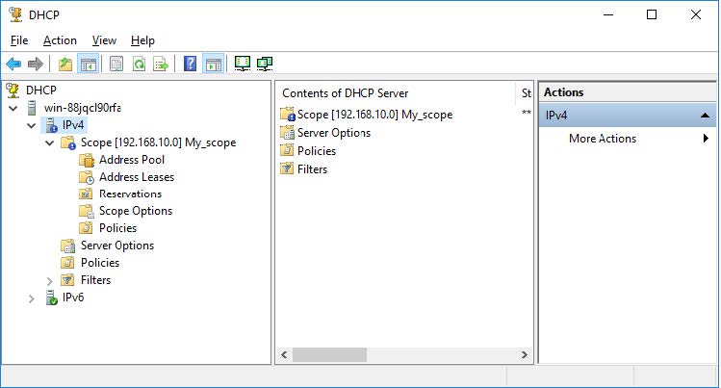
Task: Open Help via blue question mark icon
Action: 190,64
